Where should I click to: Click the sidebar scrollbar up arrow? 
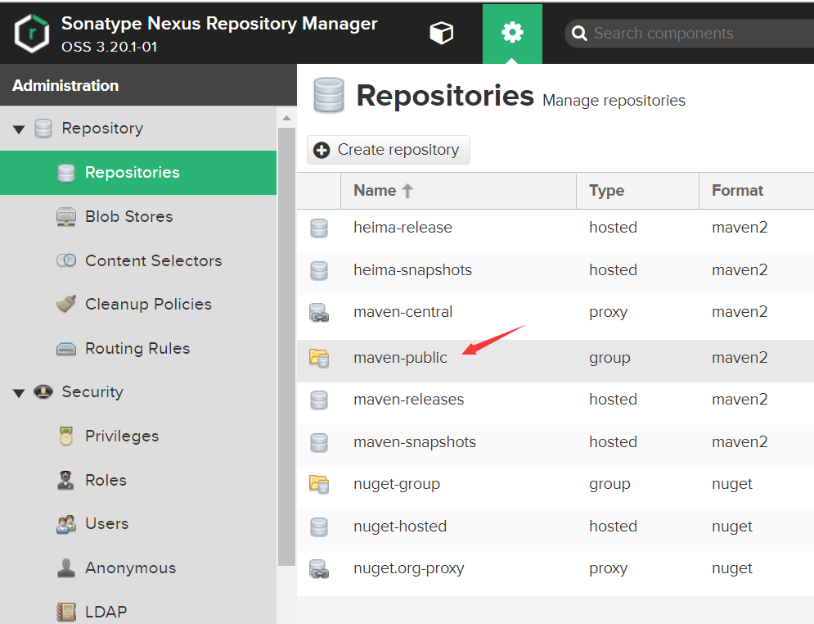tap(286, 119)
